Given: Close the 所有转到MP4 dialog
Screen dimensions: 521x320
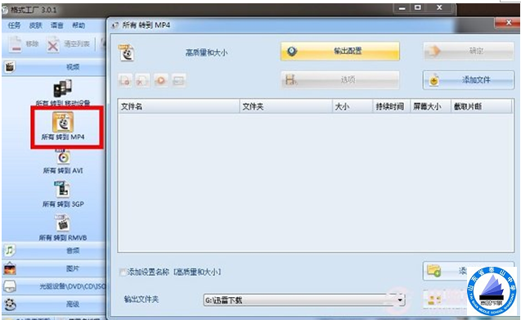Looking at the screenshot, I should tap(508, 23).
